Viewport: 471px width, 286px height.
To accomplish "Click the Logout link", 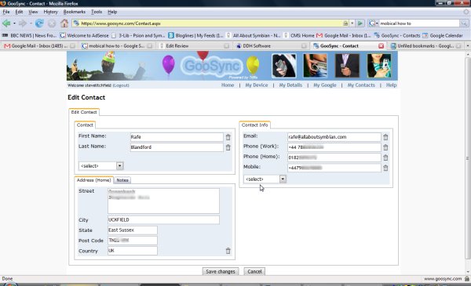I will coord(121,85).
